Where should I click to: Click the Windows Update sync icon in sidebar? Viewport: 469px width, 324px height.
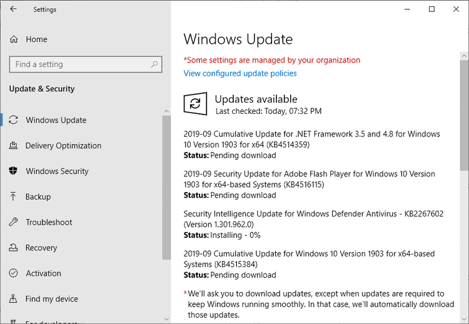(x=13, y=120)
